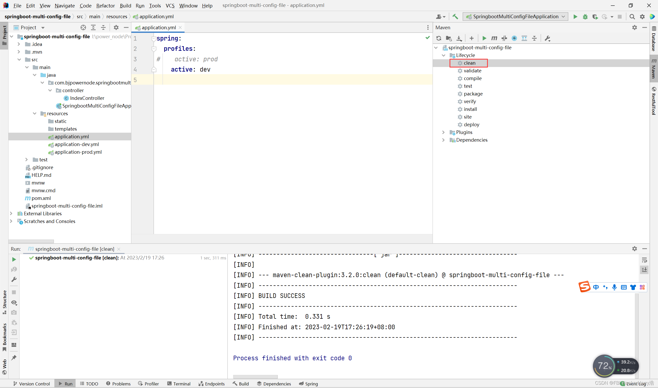Toggle Structure side tool window
The height and width of the screenshot is (388, 658).
pos(4,302)
